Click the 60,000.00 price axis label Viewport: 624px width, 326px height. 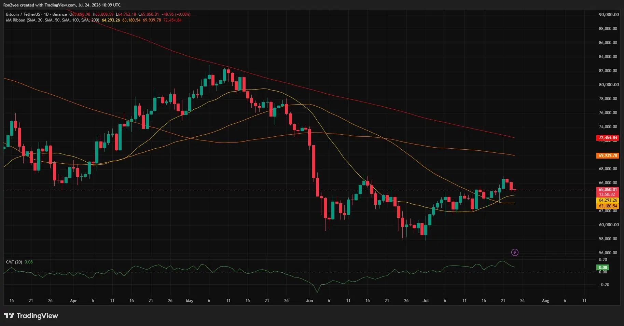click(609, 225)
